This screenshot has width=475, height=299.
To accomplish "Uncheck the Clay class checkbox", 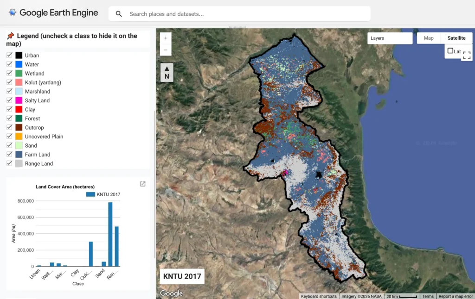I will (9, 109).
